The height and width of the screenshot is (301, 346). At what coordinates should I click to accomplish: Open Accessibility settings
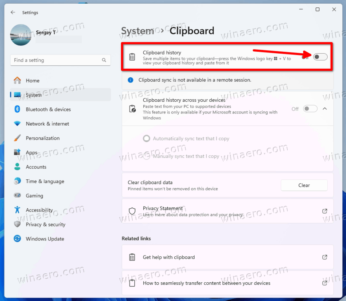pos(60,210)
